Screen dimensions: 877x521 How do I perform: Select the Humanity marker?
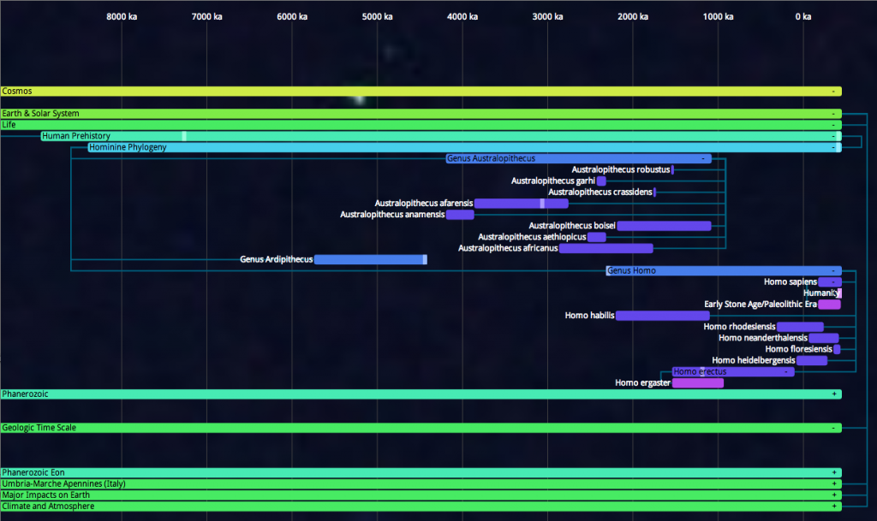[839, 293]
